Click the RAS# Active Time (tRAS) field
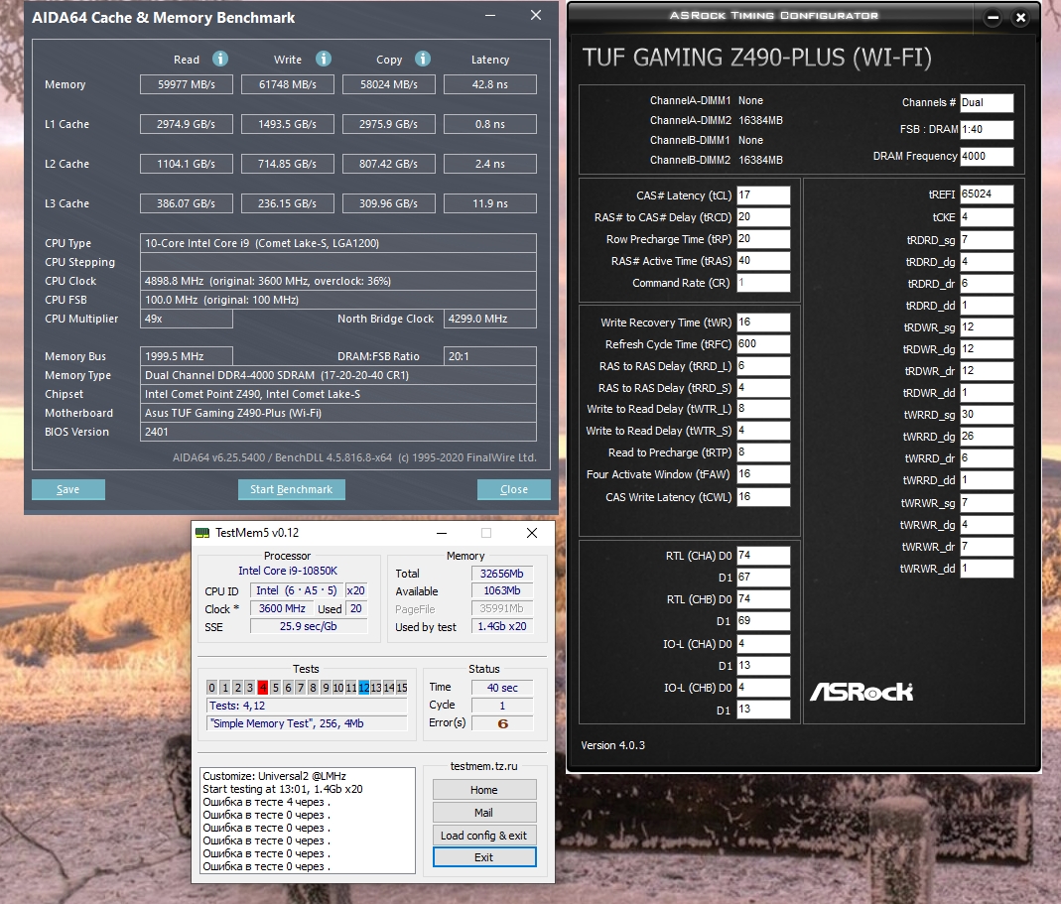Viewport: 1061px width, 904px height. coord(763,261)
